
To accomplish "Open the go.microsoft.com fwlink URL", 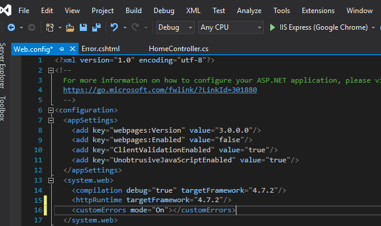I will click(160, 90).
